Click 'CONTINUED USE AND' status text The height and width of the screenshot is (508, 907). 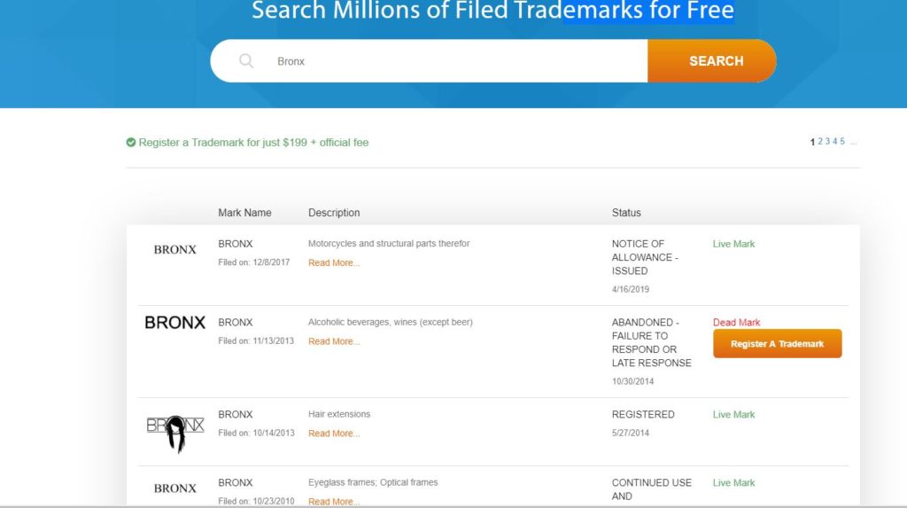(651, 489)
